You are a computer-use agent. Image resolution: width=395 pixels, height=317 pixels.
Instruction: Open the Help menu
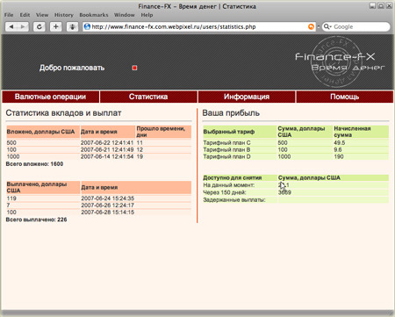(x=147, y=15)
